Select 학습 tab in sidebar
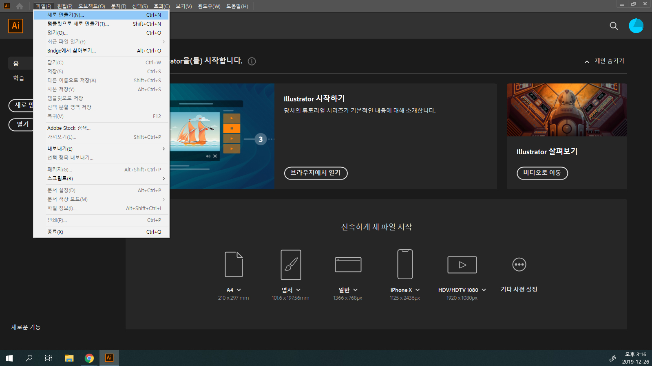This screenshot has width=652, height=366. (x=19, y=78)
